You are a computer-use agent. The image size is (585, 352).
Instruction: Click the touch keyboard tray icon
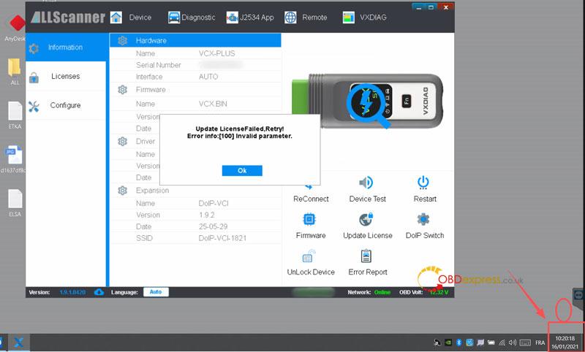point(525,343)
